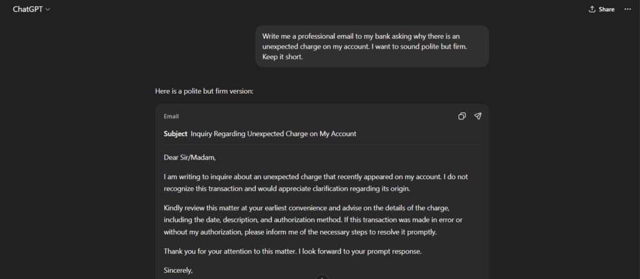Copy the email draft with copy icon
The height and width of the screenshot is (279, 640).
462,116
